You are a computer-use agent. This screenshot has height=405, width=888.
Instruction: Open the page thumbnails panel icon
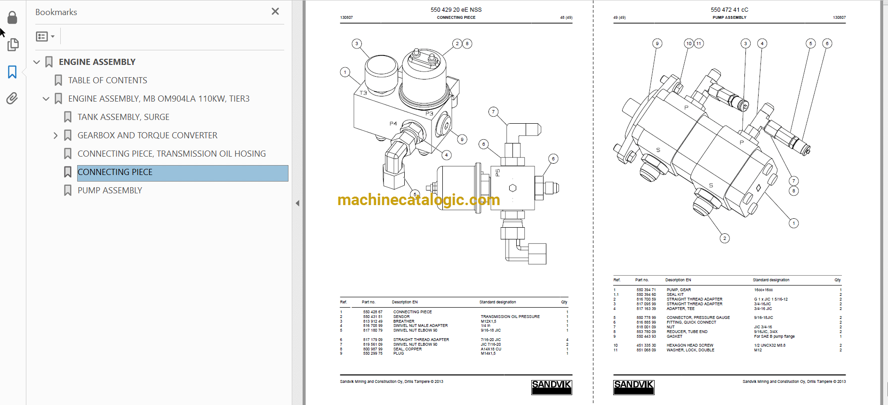point(13,45)
